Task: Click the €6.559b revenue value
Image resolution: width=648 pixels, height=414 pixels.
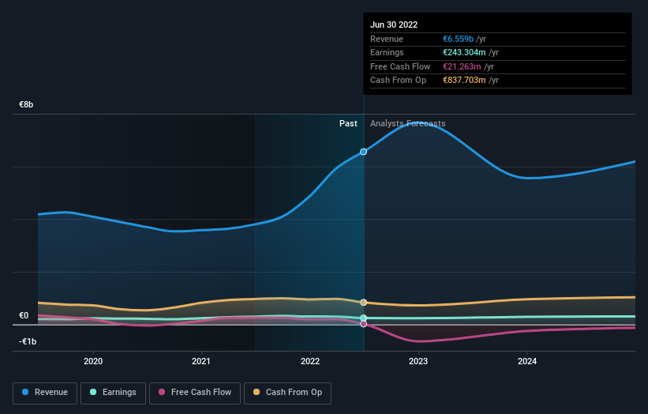Action: click(x=458, y=39)
